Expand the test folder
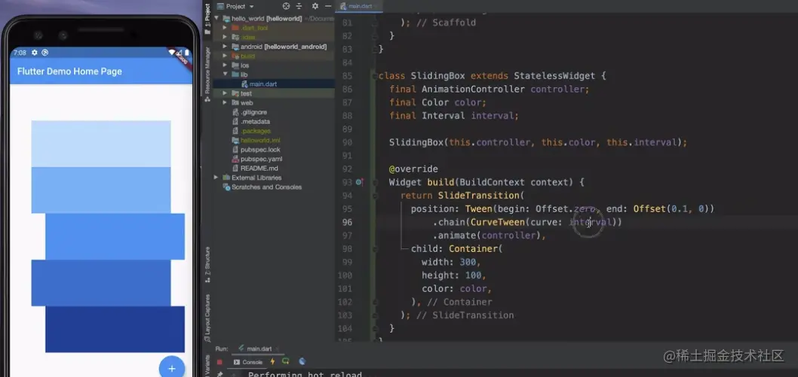798x377 pixels. coord(225,93)
